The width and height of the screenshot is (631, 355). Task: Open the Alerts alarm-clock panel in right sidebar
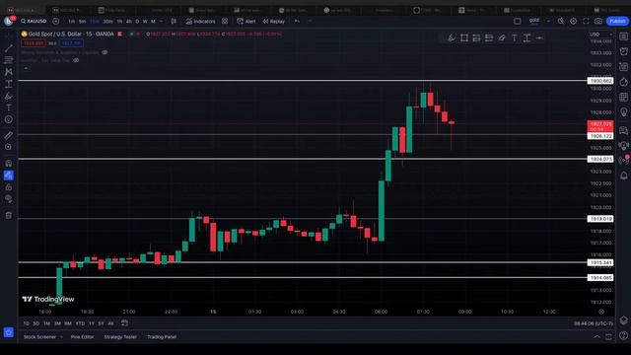point(624,51)
